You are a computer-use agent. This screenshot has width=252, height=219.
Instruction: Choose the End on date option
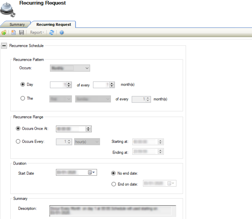point(114,184)
